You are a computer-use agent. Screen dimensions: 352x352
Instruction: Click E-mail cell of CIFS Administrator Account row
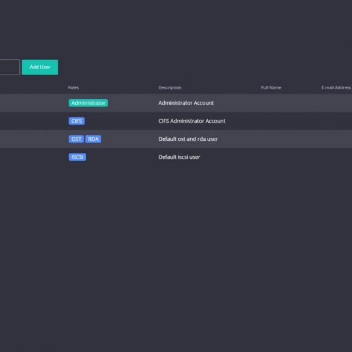tap(336, 121)
